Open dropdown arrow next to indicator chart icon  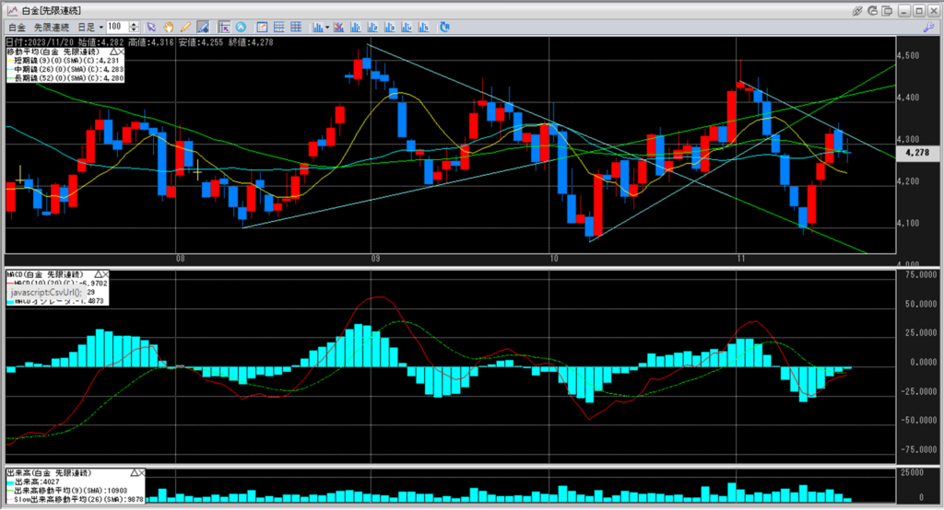[327, 27]
